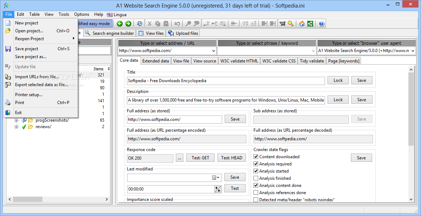421x216 pixels.
Task: Click the blue help question mark icon
Action: [321, 24]
